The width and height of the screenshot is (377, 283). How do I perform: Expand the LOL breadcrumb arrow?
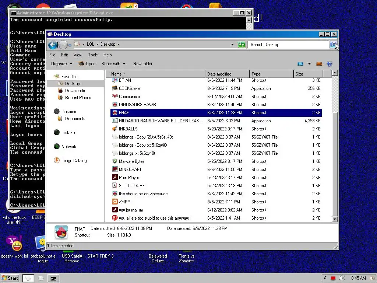click(x=97, y=44)
